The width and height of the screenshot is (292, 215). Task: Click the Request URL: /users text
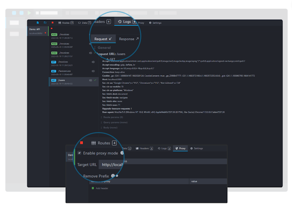point(111,54)
